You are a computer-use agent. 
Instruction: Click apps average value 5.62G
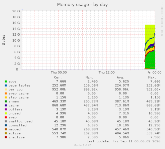click(124, 81)
